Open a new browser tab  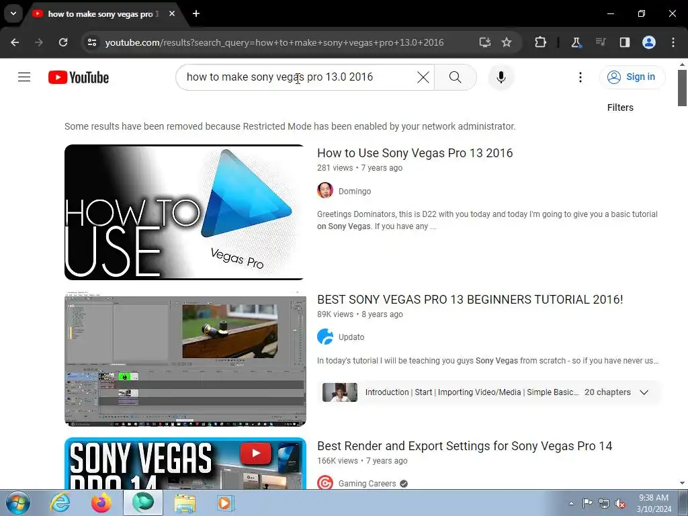coord(196,14)
